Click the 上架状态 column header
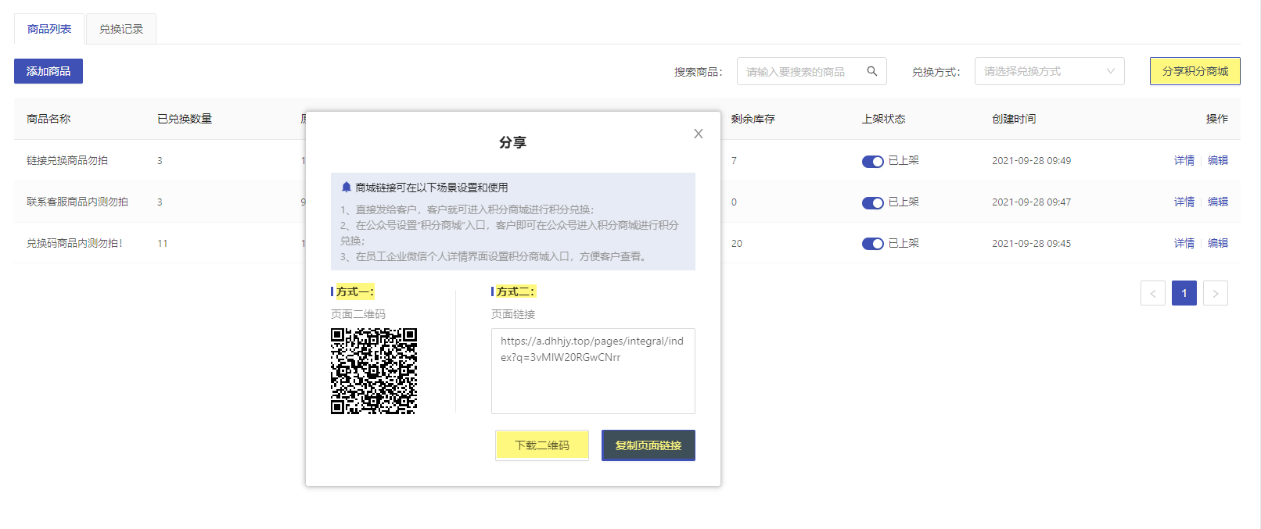The width and height of the screenshot is (1261, 529). coord(884,119)
